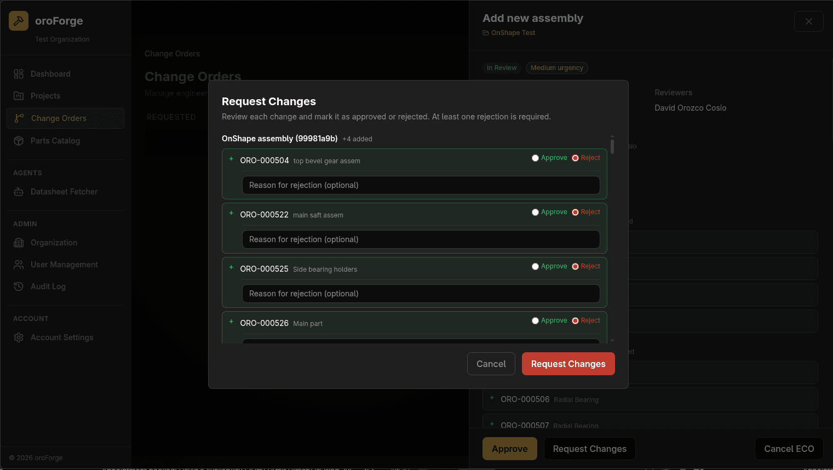833x470 pixels.
Task: Click the REQUESTED column header
Action: tap(171, 117)
